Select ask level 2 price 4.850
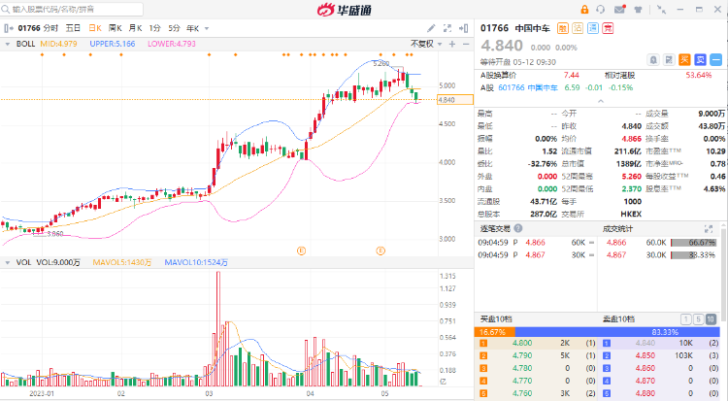728x401 pixels. 645,355
